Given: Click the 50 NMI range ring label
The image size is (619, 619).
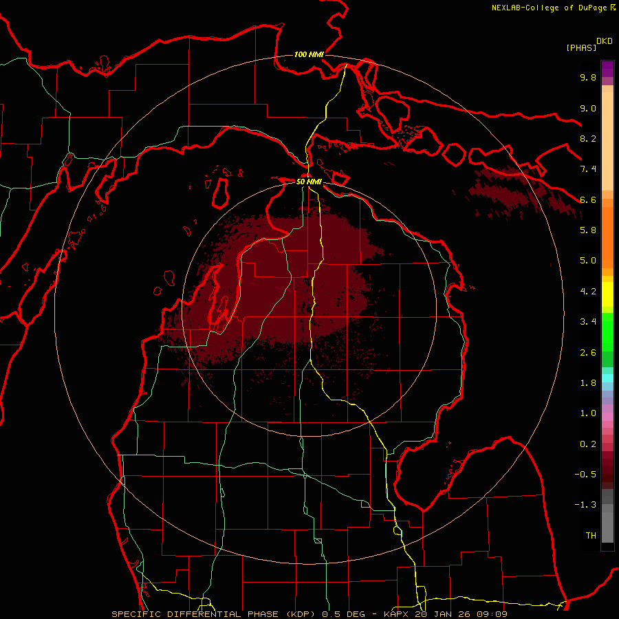Looking at the screenshot, I should [309, 182].
